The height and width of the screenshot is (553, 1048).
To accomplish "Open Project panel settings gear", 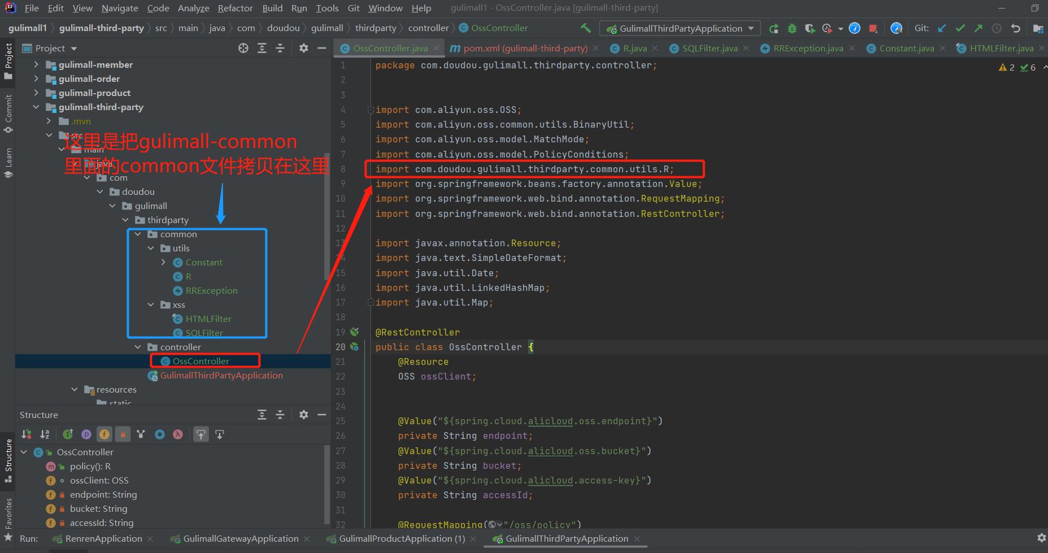I will [304, 48].
